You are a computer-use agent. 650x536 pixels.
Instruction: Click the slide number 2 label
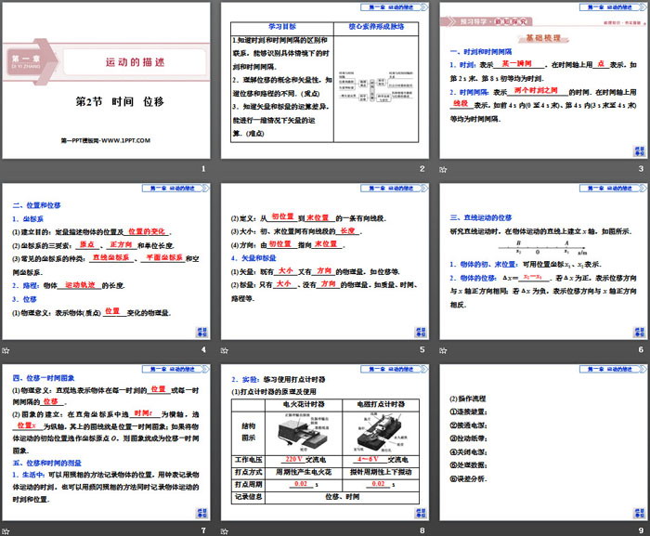click(x=422, y=168)
